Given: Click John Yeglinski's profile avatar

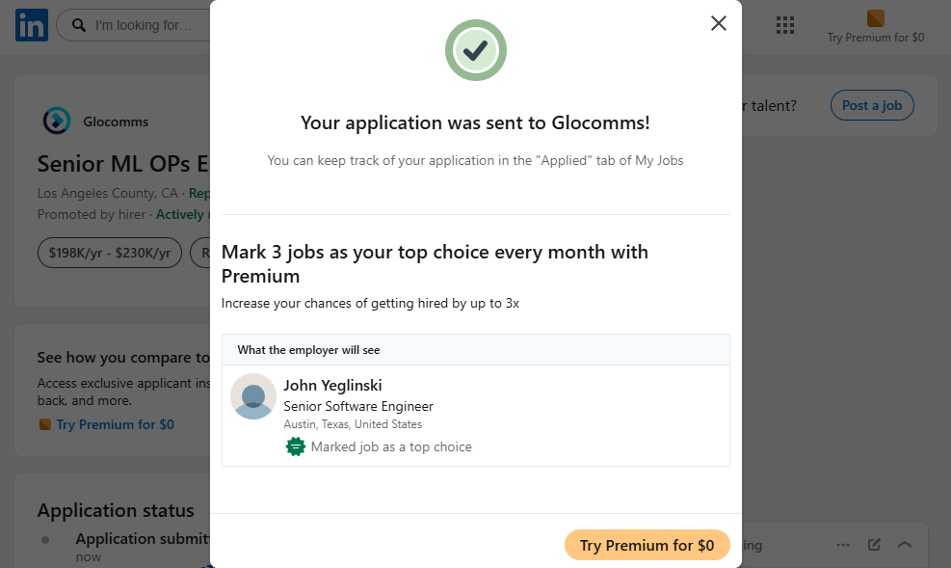Looking at the screenshot, I should [253, 396].
